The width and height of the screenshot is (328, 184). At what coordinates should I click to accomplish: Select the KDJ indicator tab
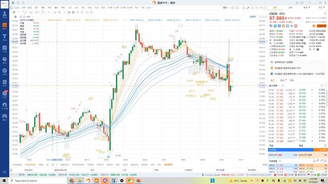153,165
